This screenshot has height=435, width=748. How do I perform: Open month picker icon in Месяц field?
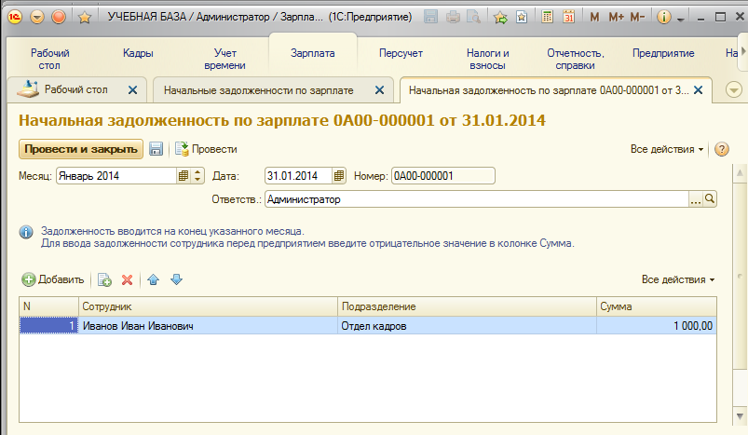[184, 175]
